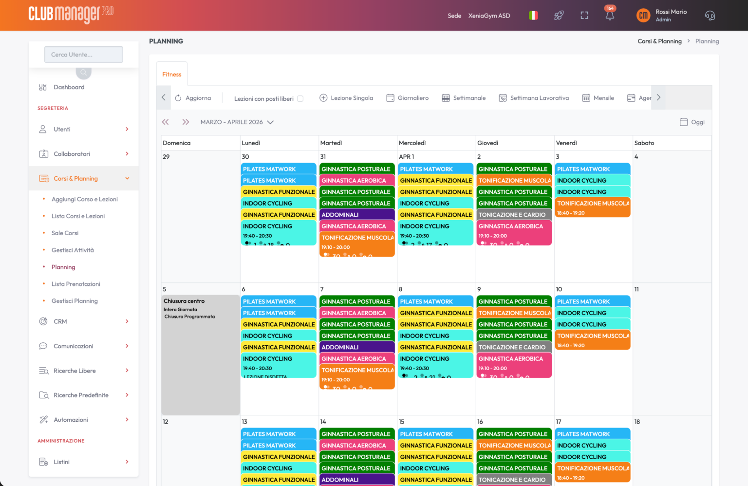
Task: Click the CM user avatar
Action: (x=643, y=16)
